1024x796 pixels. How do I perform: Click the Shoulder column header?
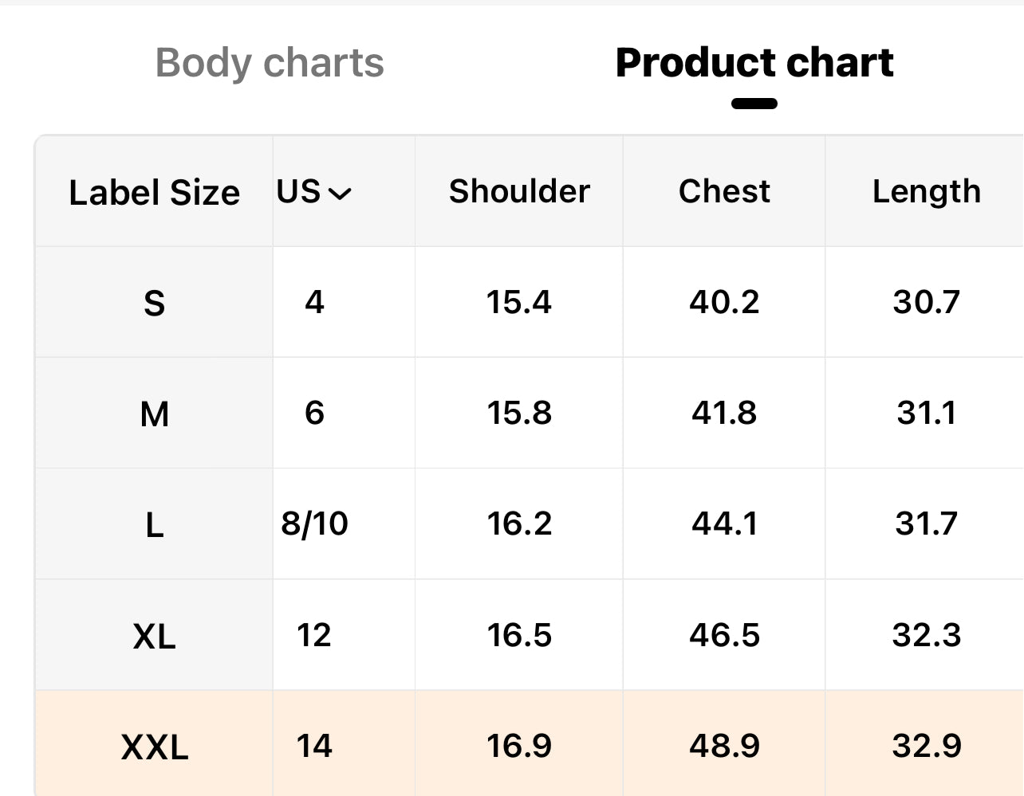click(519, 192)
